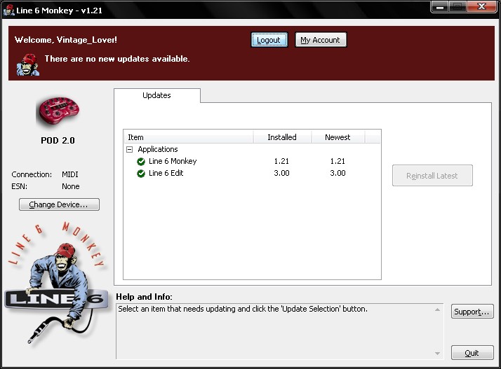This screenshot has width=501, height=369.
Task: Click installed version 1.21 of Line 6 Monkey
Action: coord(281,161)
